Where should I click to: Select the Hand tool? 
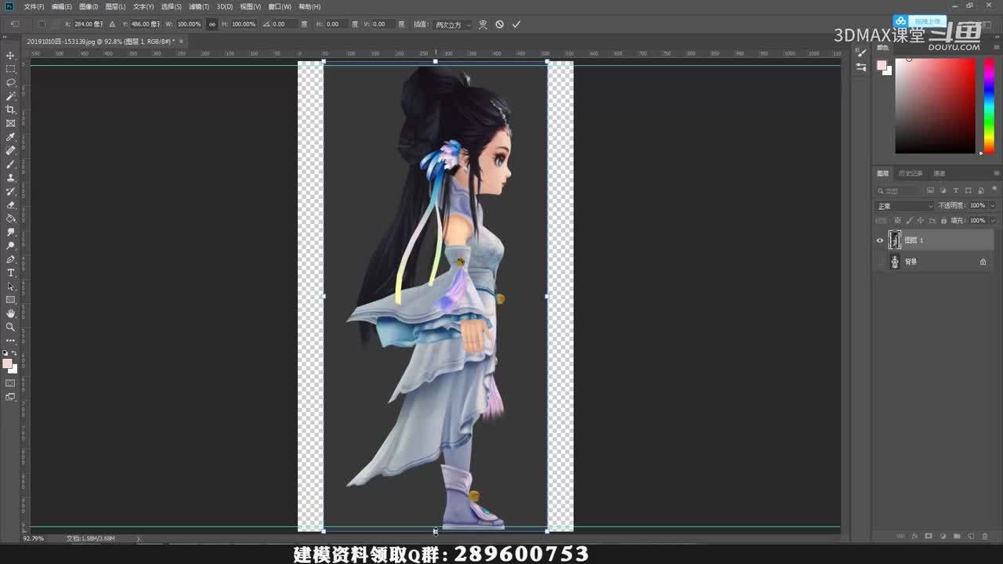(x=10, y=313)
